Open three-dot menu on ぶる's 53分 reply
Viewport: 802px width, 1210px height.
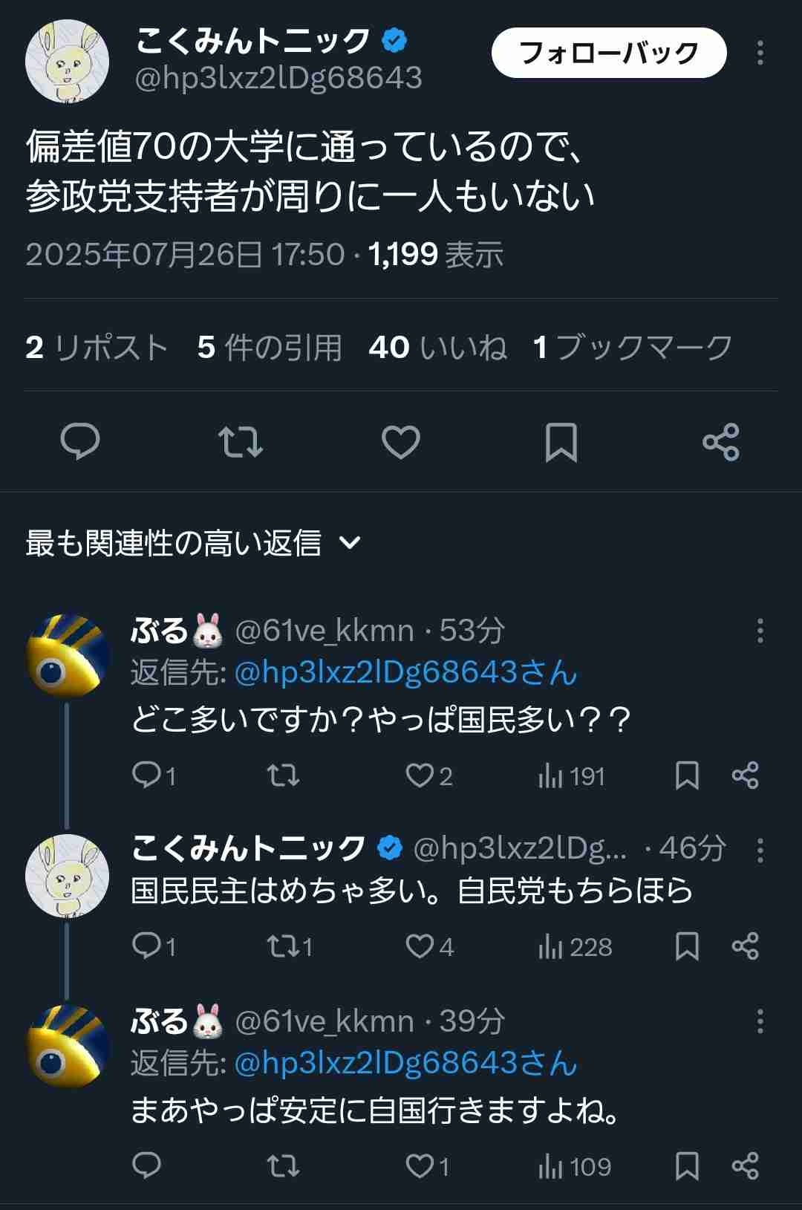tap(760, 631)
